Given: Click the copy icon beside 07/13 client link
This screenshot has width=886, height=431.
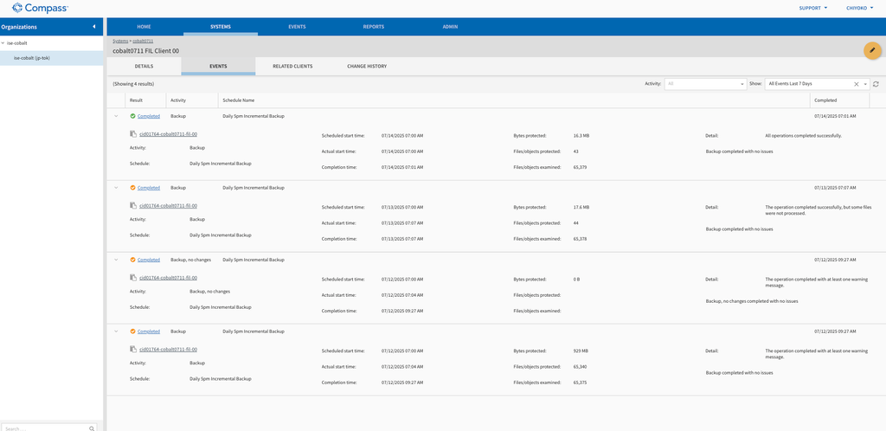Looking at the screenshot, I should pos(132,206).
